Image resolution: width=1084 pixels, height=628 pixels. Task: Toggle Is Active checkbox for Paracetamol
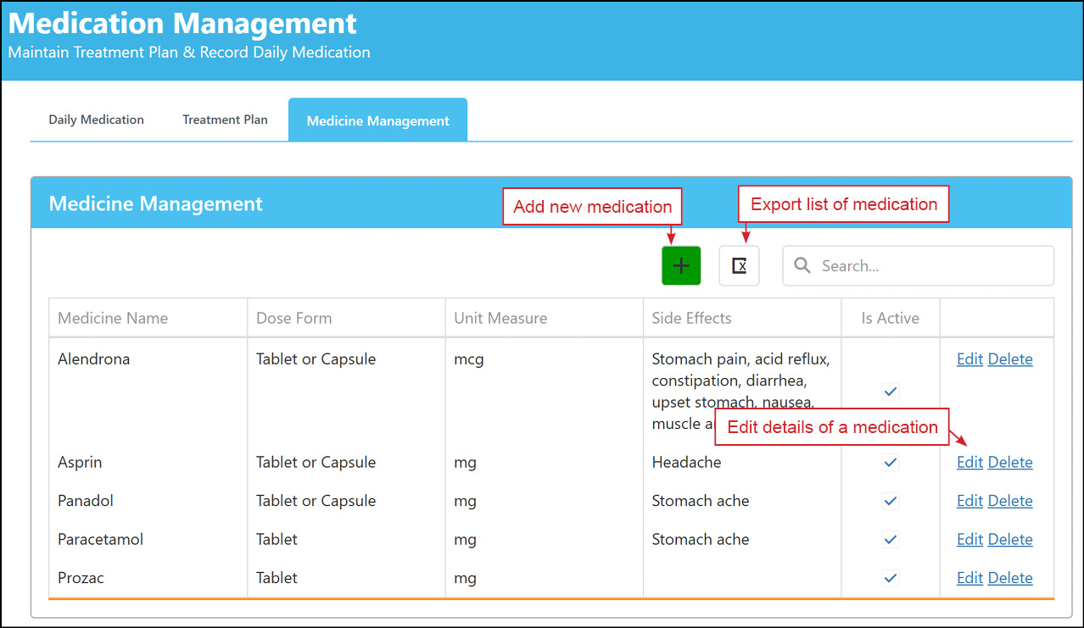(x=890, y=539)
